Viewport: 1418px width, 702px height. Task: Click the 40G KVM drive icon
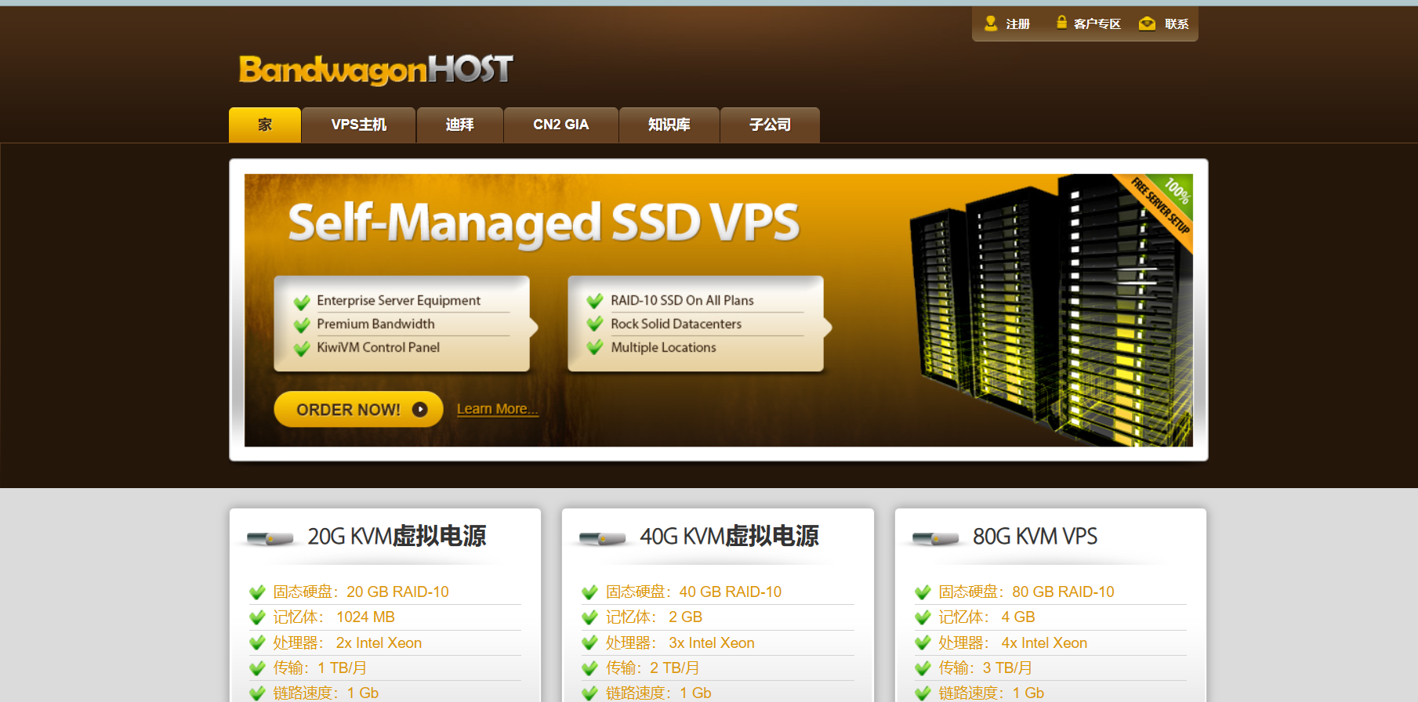click(601, 538)
